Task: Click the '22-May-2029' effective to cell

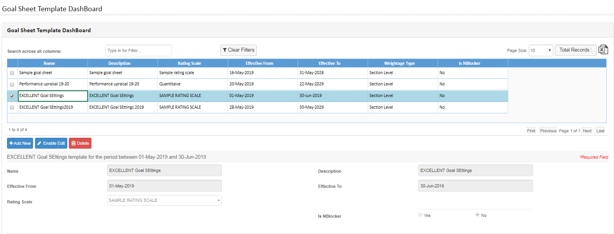Action: tap(333, 84)
